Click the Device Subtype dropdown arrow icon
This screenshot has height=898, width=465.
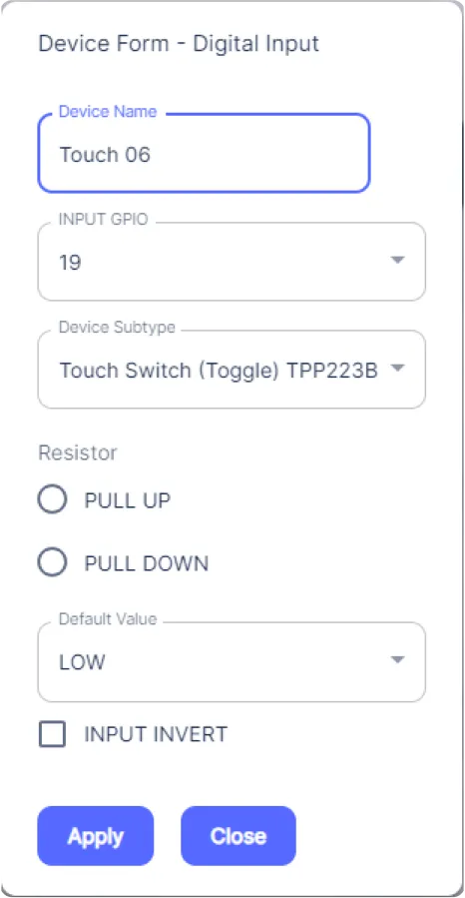tap(397, 369)
